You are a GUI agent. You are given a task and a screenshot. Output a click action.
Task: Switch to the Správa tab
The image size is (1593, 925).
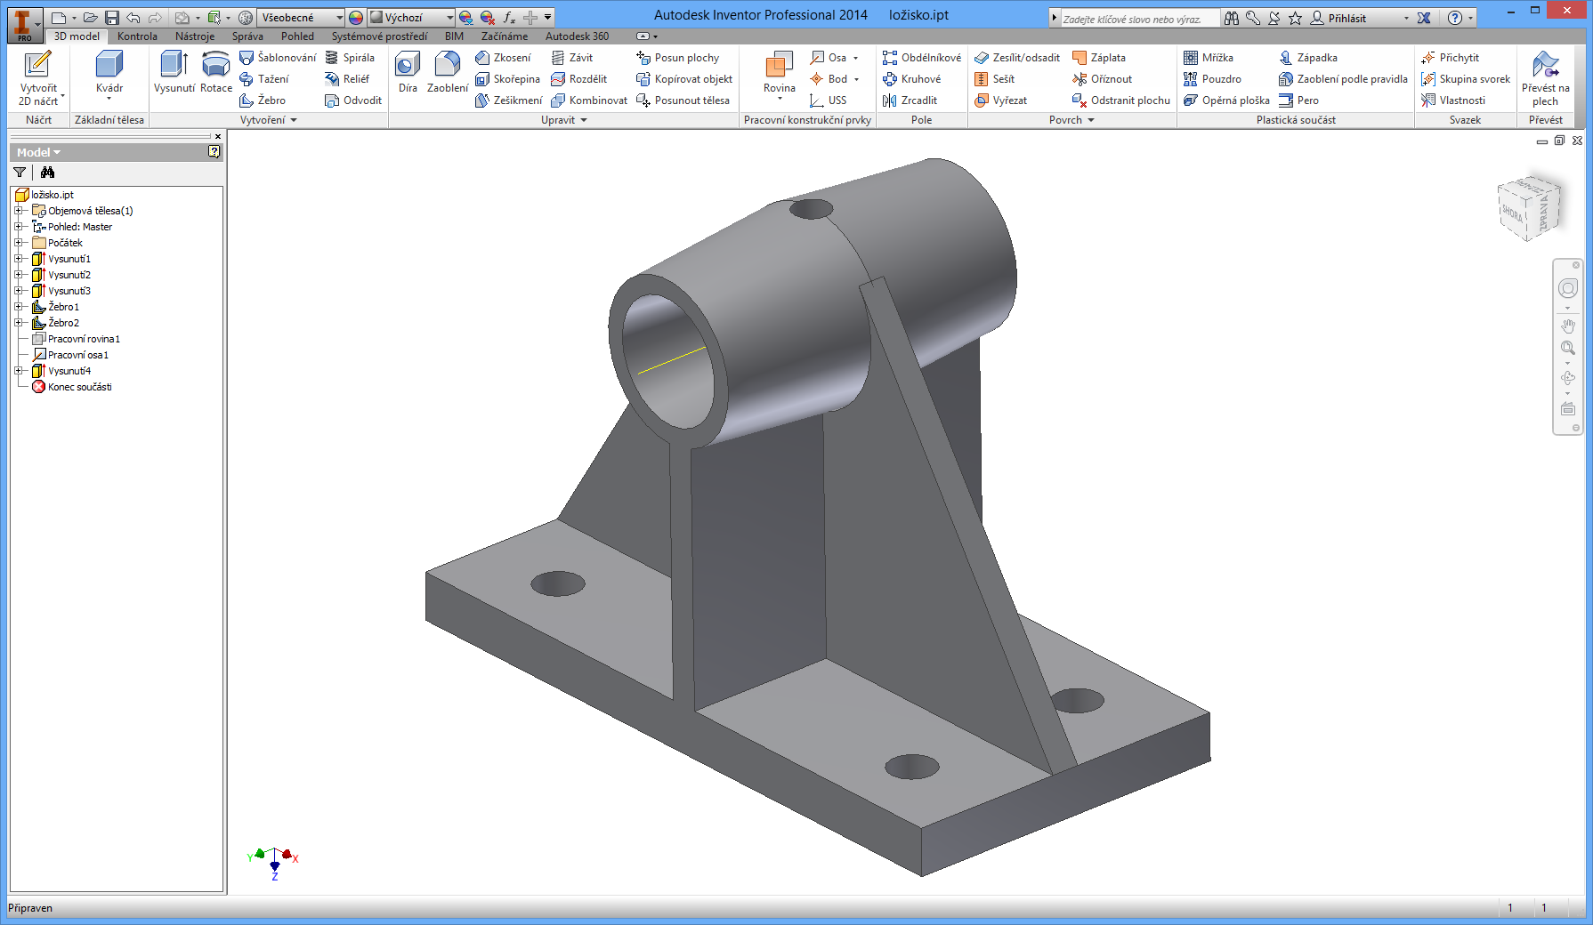click(247, 36)
